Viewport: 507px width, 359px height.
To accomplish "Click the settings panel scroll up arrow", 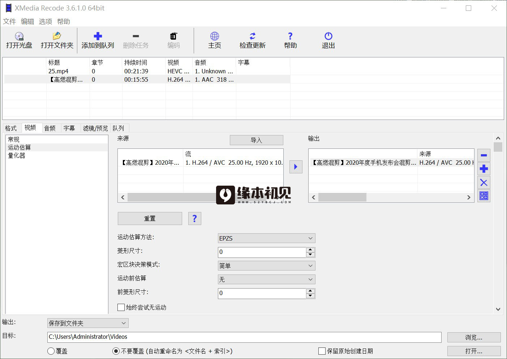I will [498, 138].
